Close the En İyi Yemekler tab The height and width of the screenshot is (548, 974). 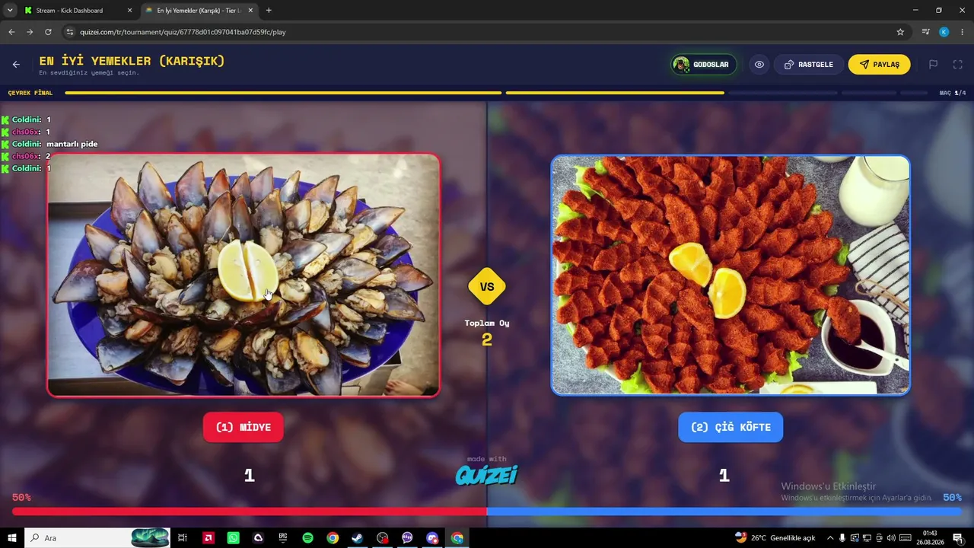(x=251, y=11)
